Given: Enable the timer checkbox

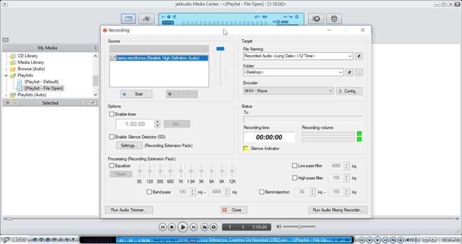Looking at the screenshot, I should [x=112, y=114].
